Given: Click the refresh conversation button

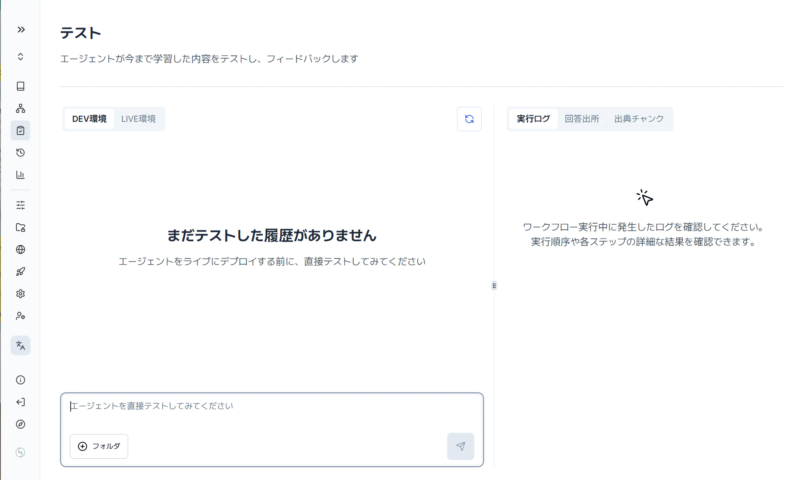Looking at the screenshot, I should [469, 119].
